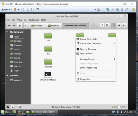Open the Bookmarks menu
The image size is (138, 116).
34,20
